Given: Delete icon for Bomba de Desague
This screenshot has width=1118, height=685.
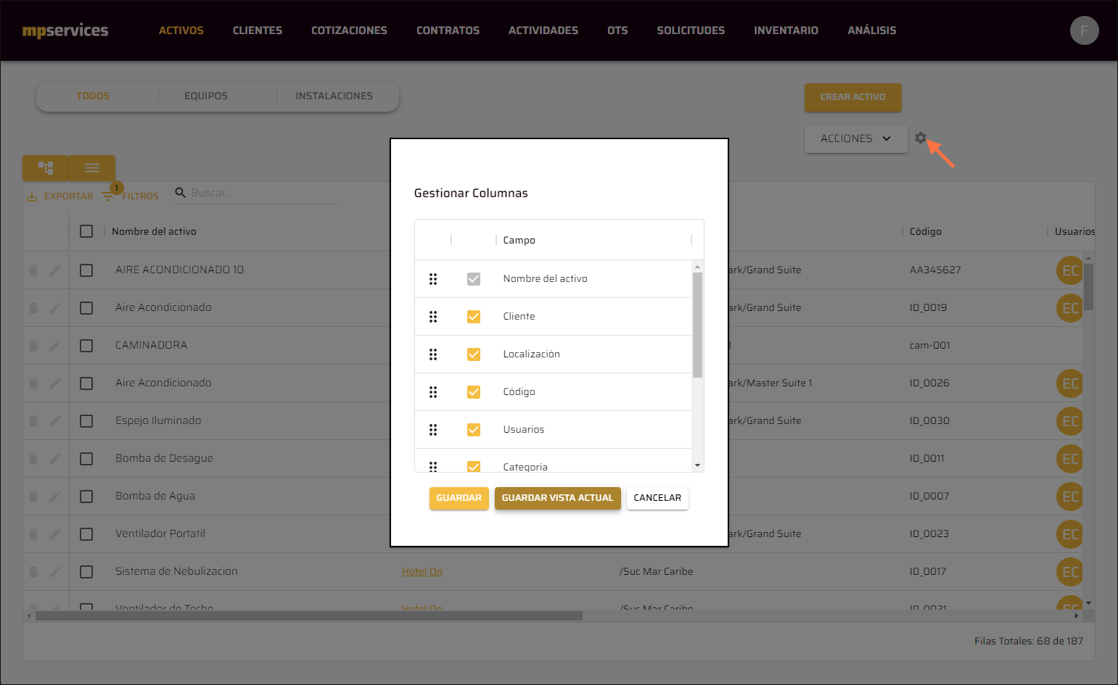Looking at the screenshot, I should click(x=33, y=459).
